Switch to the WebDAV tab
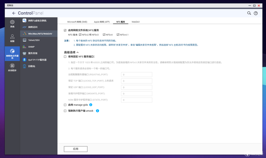The height and width of the screenshot is (158, 266). [136, 22]
